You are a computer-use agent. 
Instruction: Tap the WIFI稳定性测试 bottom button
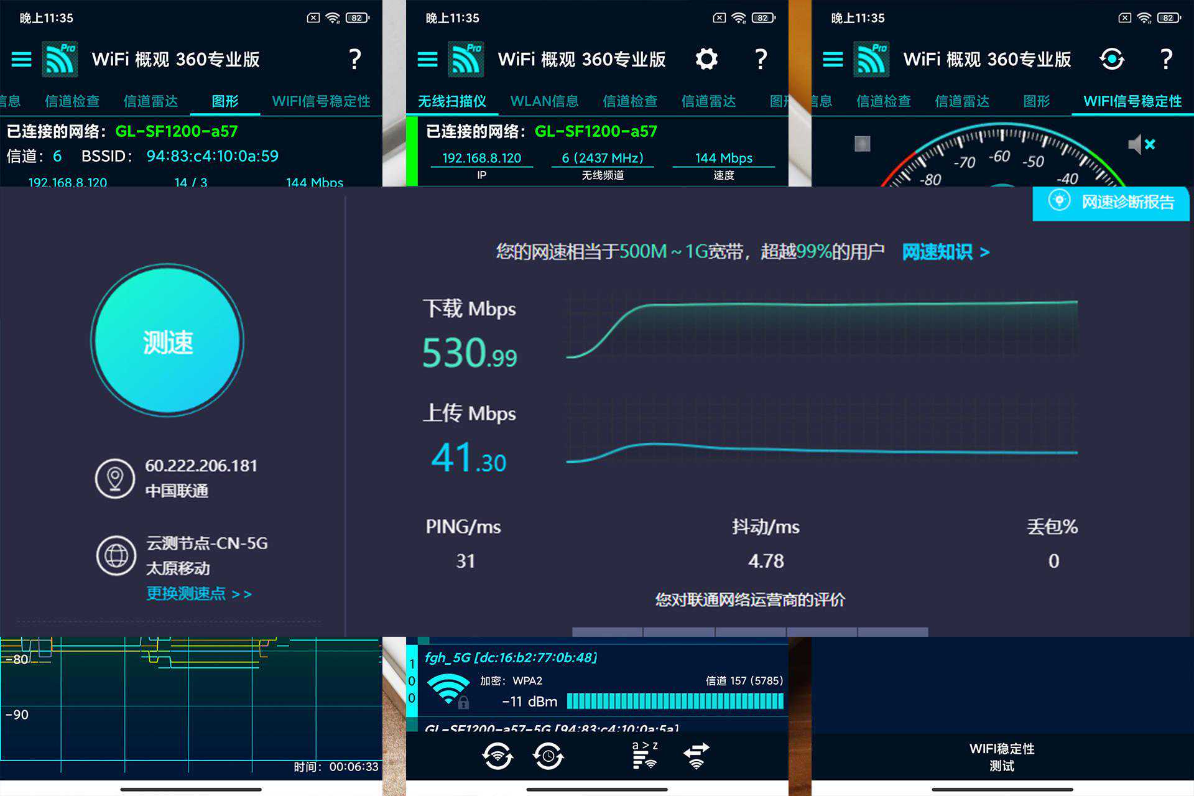tap(1002, 757)
